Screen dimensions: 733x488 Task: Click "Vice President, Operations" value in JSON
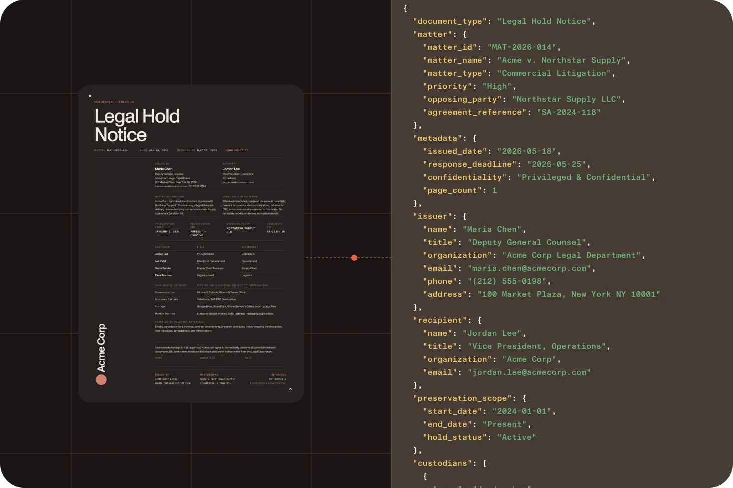(x=537, y=346)
